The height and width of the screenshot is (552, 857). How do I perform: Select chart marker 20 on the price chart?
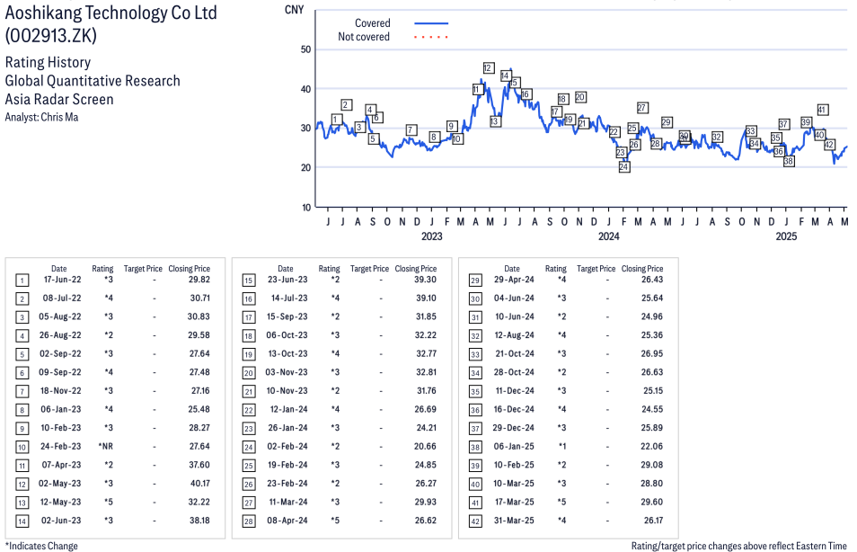pyautogui.click(x=580, y=97)
